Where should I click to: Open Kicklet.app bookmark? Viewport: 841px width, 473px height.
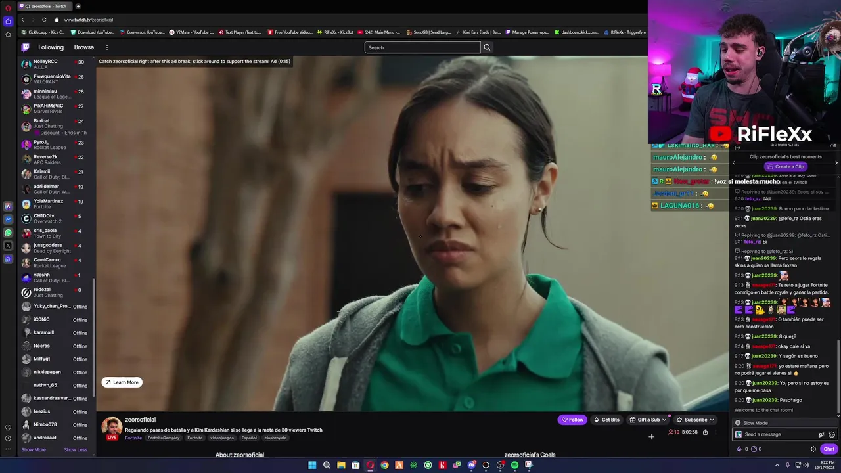click(43, 32)
